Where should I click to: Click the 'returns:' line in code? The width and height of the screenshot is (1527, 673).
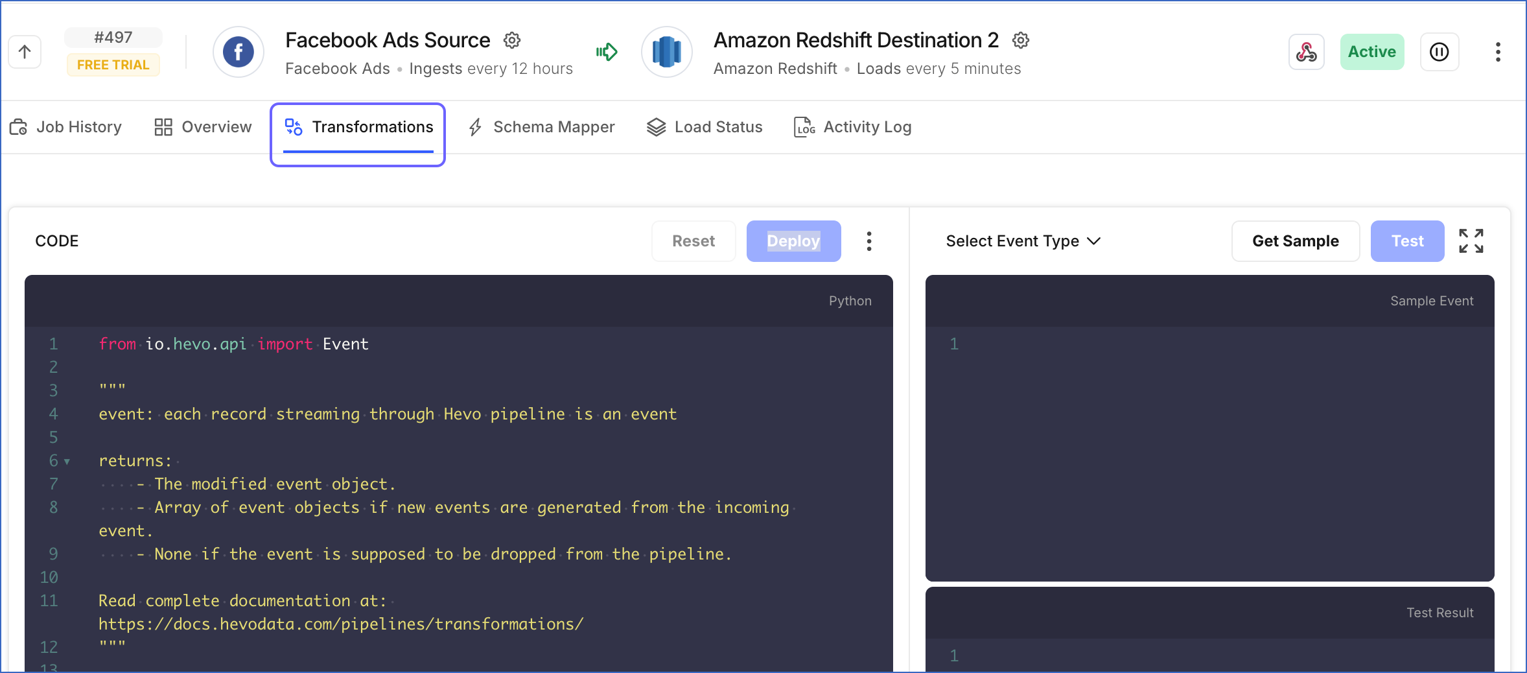tap(135, 461)
